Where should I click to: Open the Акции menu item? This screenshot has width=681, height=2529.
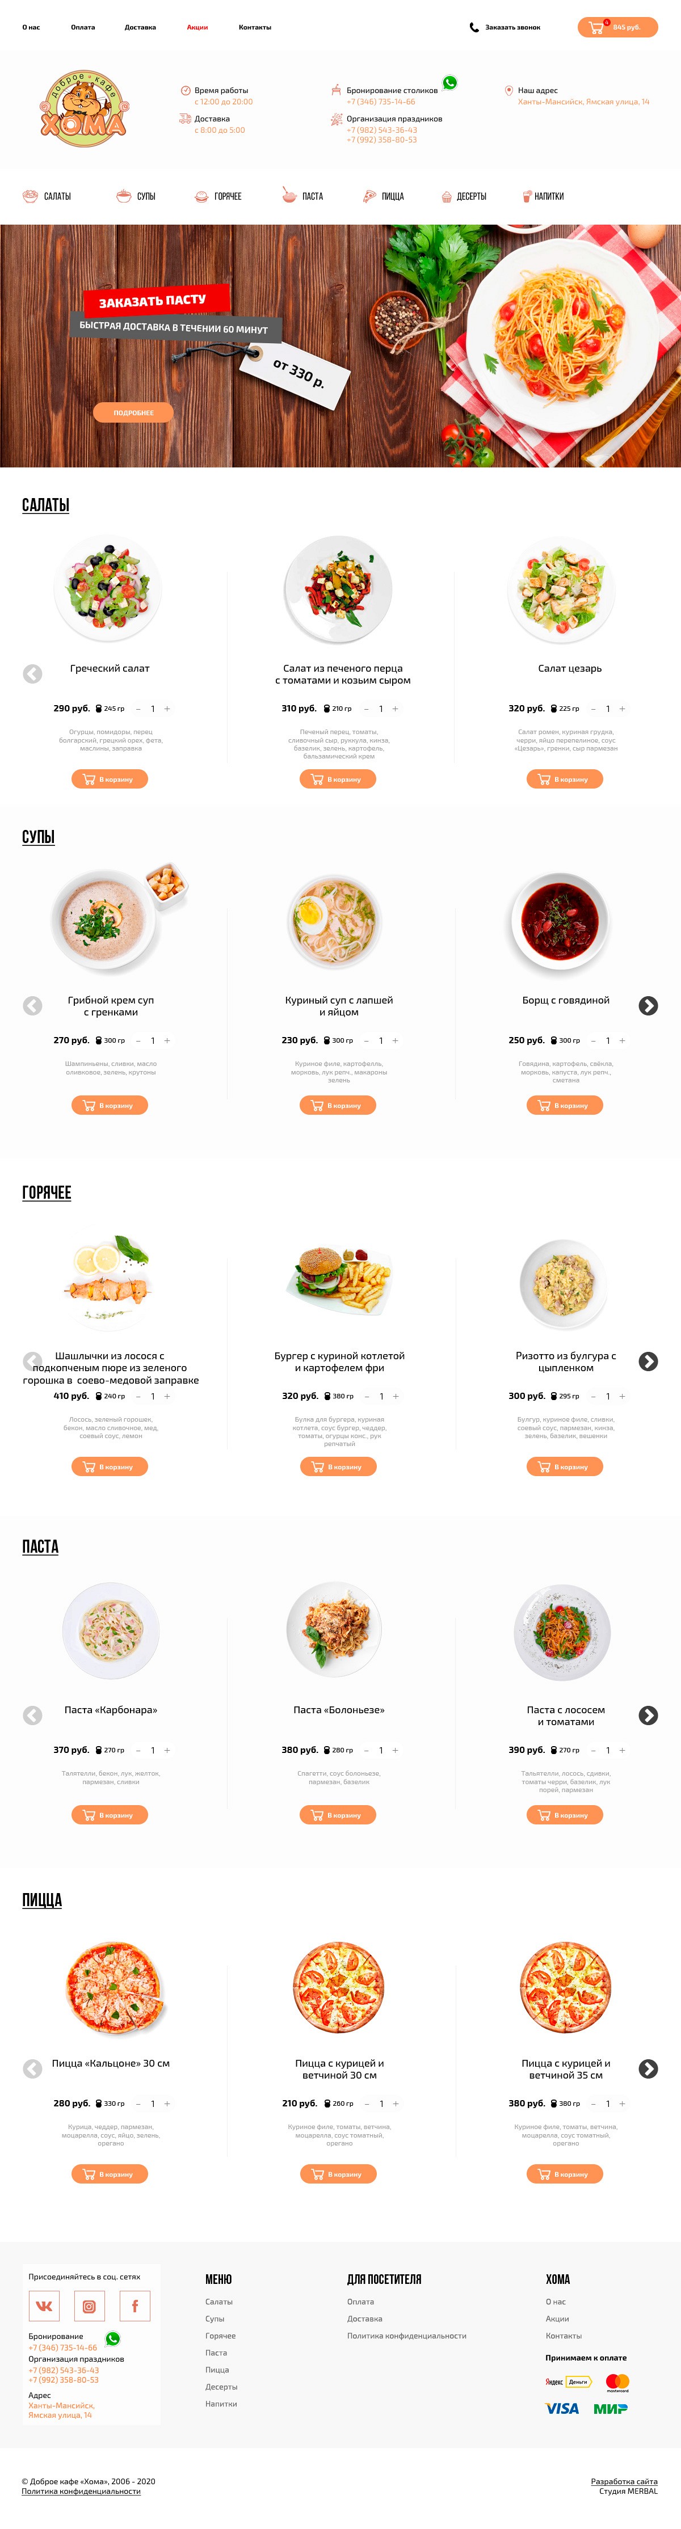pyautogui.click(x=197, y=27)
